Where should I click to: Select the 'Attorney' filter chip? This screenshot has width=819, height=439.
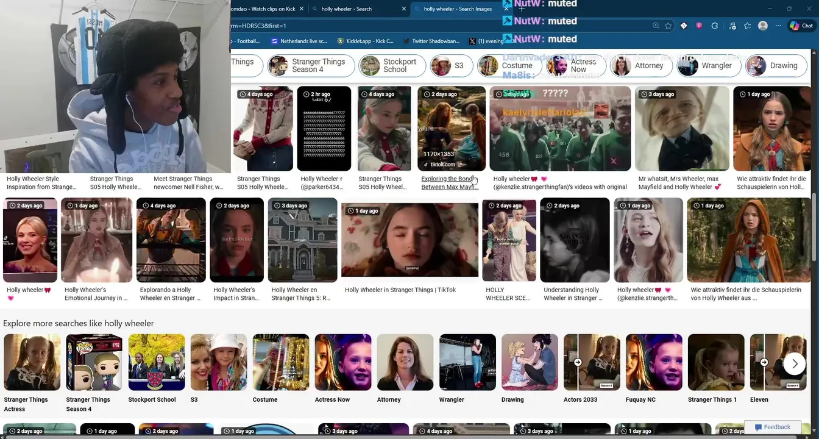click(641, 65)
